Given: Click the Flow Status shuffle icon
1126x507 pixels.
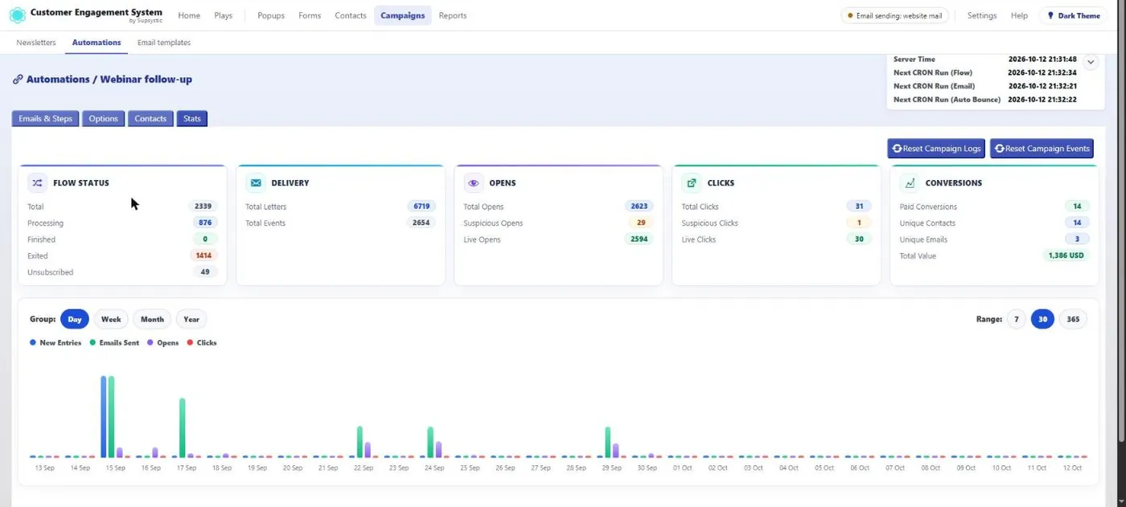Looking at the screenshot, I should click(38, 183).
